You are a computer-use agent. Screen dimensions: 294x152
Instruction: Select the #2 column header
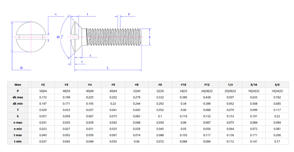coord(43,84)
